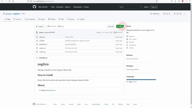Open MIT License link in About
This screenshot has height=108, width=192.
[131, 39]
